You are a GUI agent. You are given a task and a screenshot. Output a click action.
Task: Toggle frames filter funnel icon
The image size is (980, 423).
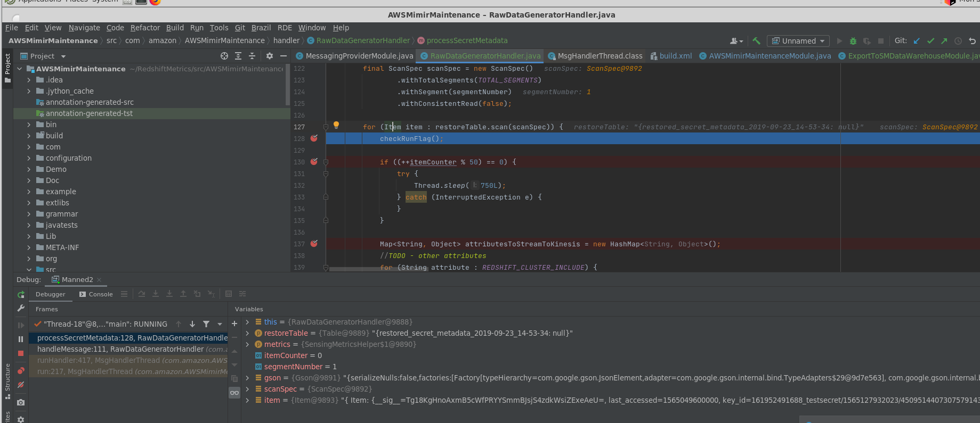(206, 324)
